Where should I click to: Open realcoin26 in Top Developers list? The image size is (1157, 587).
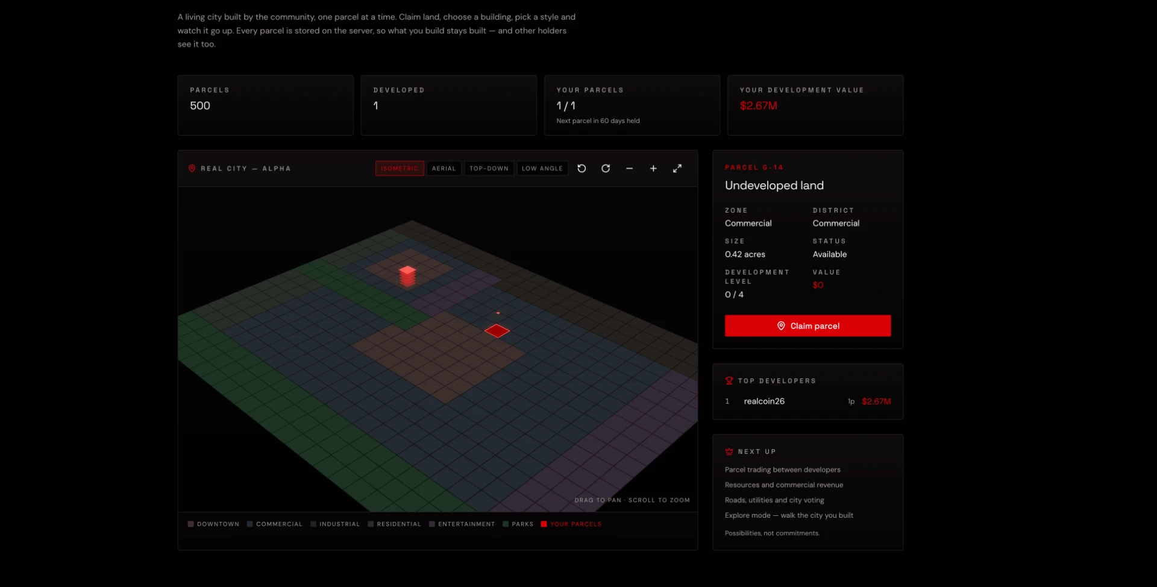(764, 401)
